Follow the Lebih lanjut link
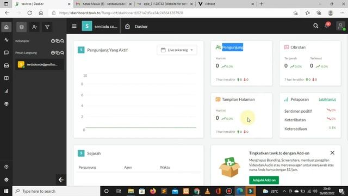Screen dimensions: 348x196 (327, 99)
